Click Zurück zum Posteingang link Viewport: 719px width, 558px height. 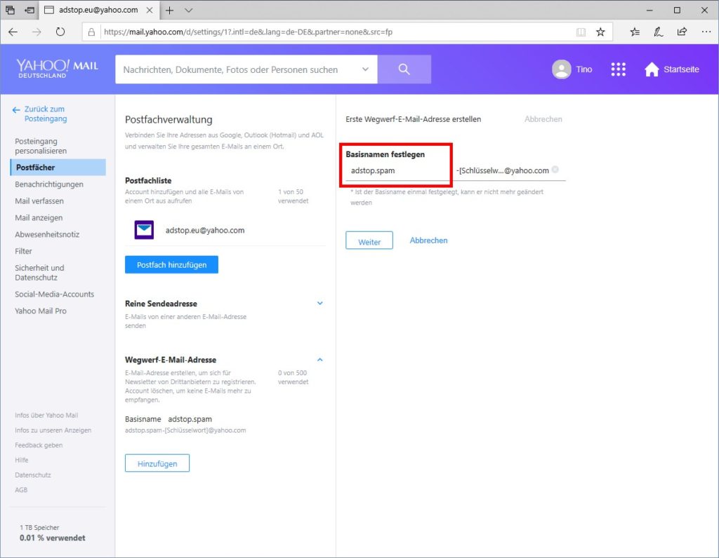(46, 114)
